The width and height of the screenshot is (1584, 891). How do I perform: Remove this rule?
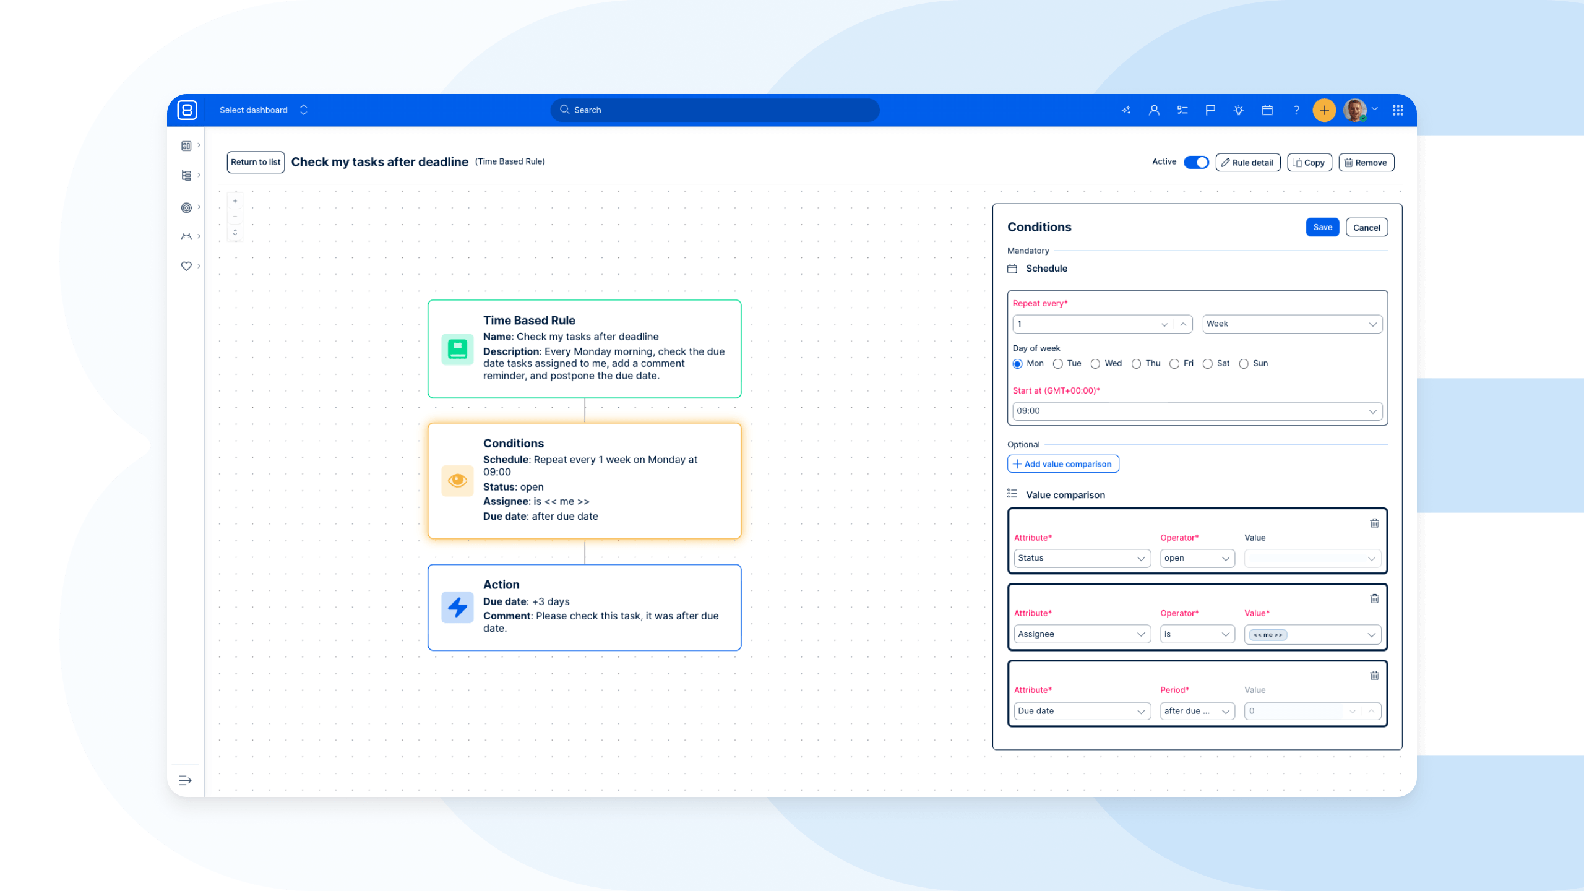[x=1366, y=162]
